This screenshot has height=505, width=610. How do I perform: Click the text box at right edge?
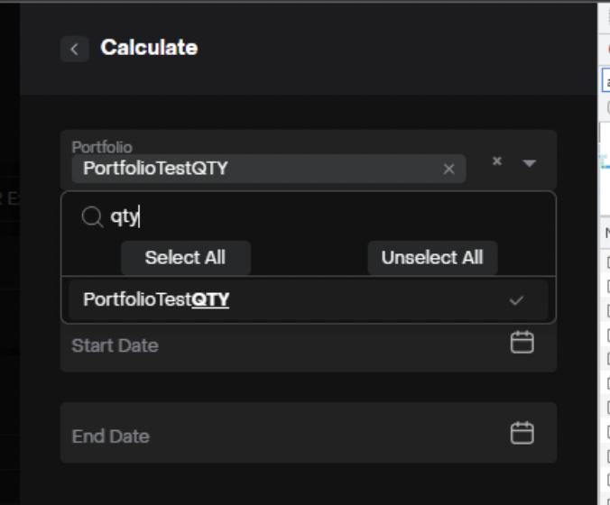click(606, 83)
